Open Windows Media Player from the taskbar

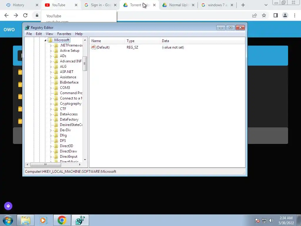coord(43,220)
